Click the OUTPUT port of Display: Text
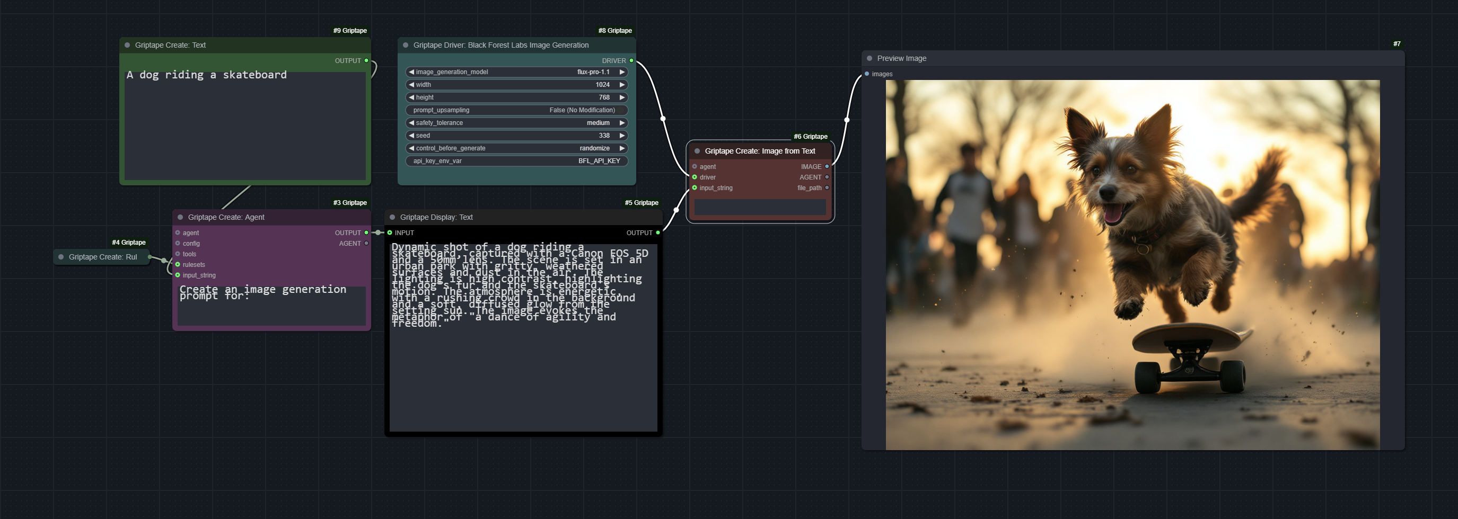The image size is (1458, 519). (657, 233)
